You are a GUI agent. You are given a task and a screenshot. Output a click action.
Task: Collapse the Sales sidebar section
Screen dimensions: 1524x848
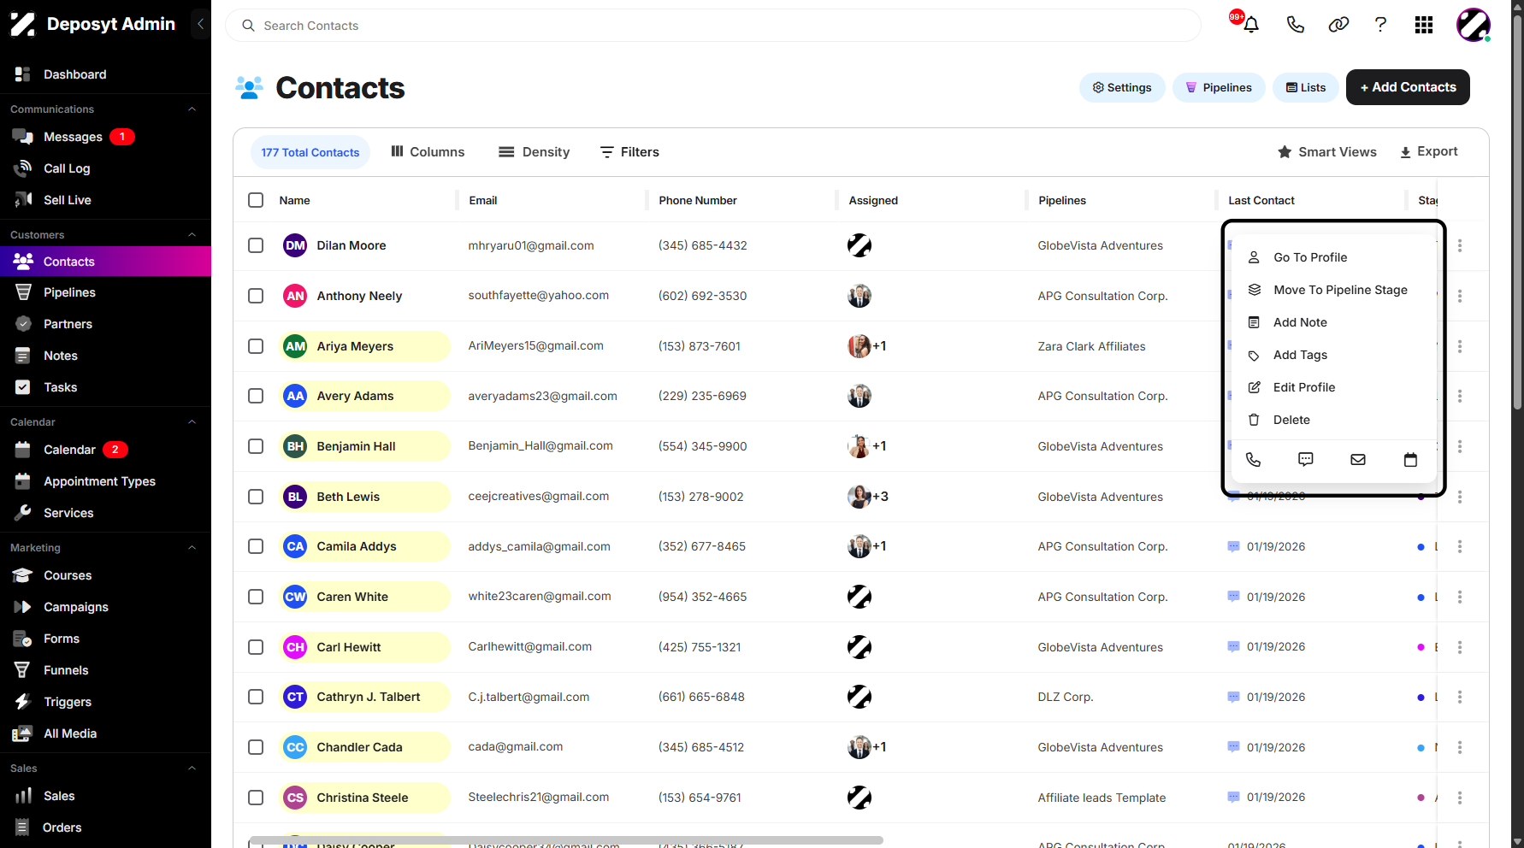coord(192,768)
